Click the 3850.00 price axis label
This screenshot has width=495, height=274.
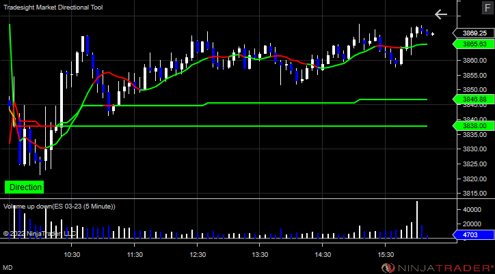pyautogui.click(x=474, y=90)
